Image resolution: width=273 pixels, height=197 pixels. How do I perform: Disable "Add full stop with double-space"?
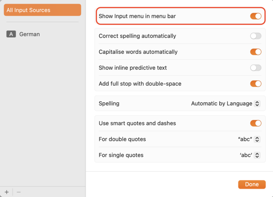point(256,83)
